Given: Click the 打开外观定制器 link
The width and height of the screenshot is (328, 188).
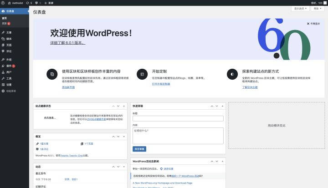Looking at the screenshot, I should pos(161,84).
